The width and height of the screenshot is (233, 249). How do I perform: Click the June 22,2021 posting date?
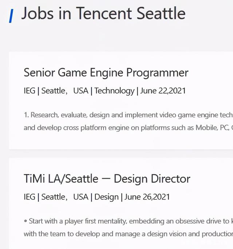point(163,91)
